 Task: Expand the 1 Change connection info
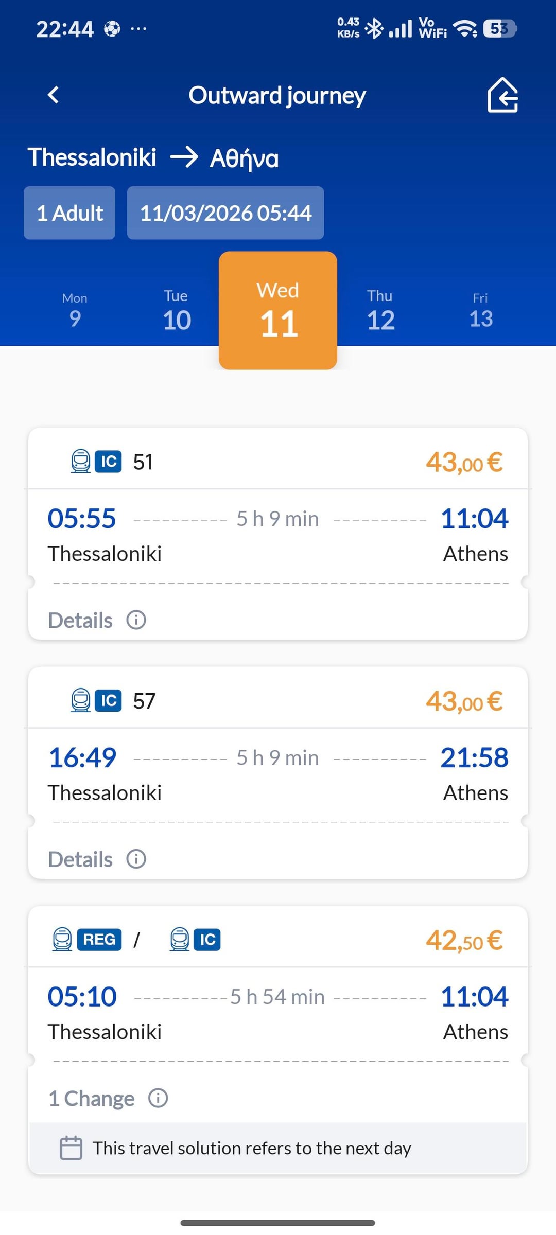click(x=92, y=1099)
